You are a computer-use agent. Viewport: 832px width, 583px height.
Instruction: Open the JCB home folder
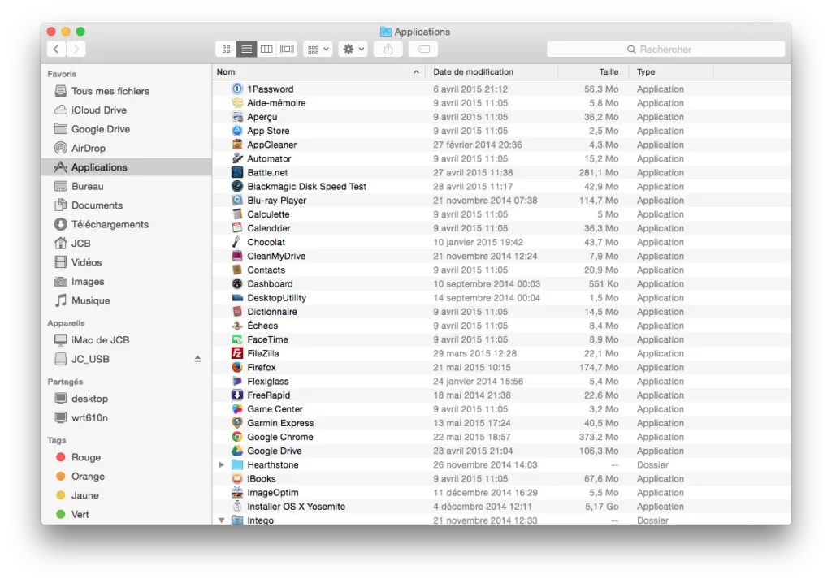126,244
